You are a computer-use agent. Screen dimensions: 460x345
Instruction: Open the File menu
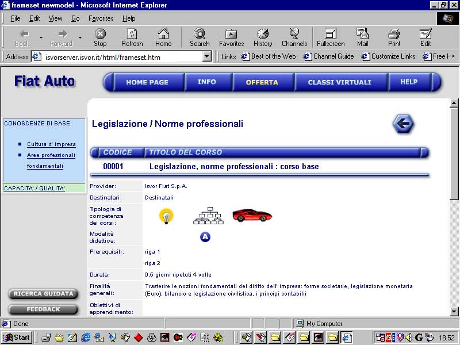click(16, 18)
